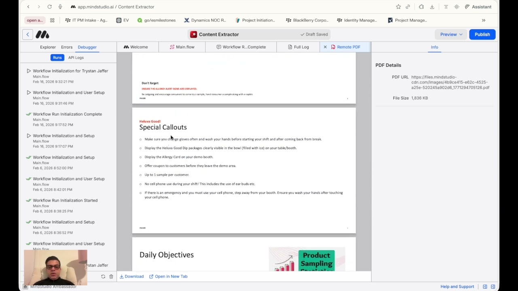Click the 'open a...' pill in bookmarks bar
Image resolution: width=518 pixels, height=291 pixels.
[x=34, y=20]
